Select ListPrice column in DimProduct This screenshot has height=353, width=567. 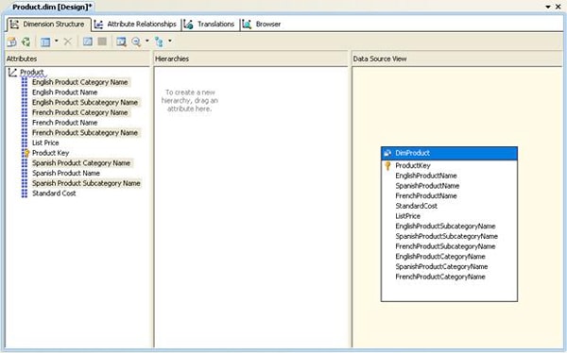click(407, 216)
